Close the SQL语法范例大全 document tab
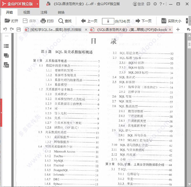Viewport: 191px width, 187px height. pos(170,30)
